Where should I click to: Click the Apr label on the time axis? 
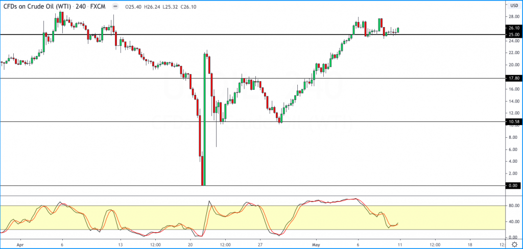20,244
